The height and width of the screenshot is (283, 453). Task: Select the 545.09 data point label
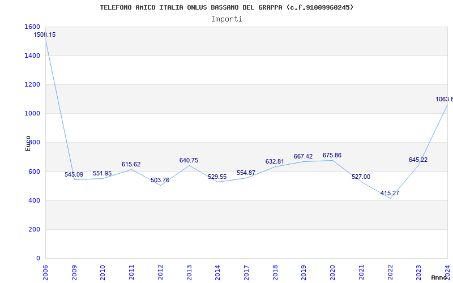pyautogui.click(x=74, y=175)
